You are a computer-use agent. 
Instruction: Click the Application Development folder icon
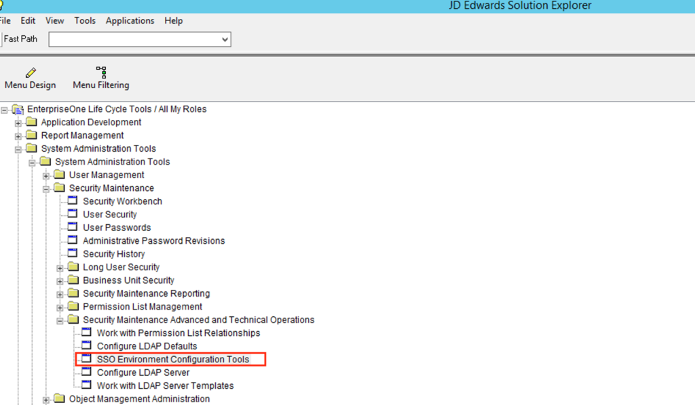click(x=31, y=122)
